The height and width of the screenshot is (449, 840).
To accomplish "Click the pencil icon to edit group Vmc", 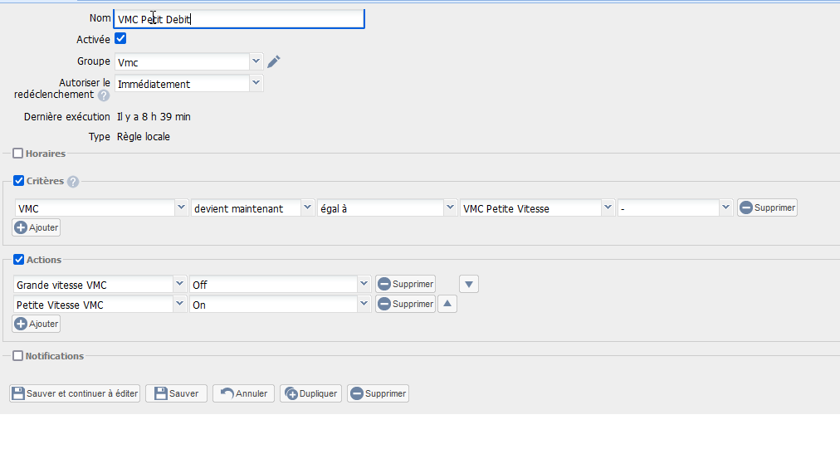I will coord(274,61).
